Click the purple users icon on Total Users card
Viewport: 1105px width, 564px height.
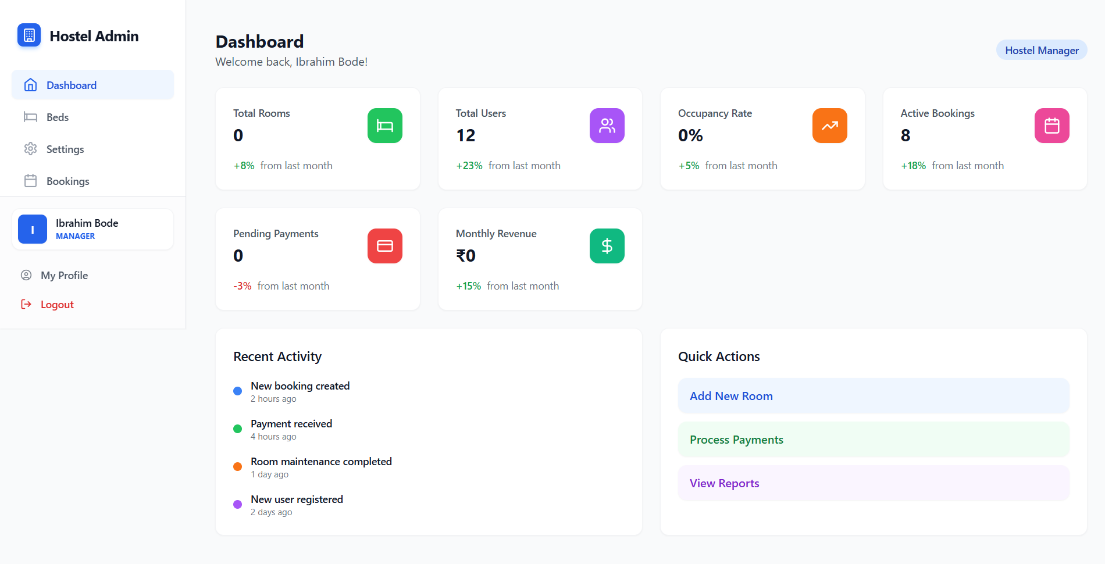607,125
